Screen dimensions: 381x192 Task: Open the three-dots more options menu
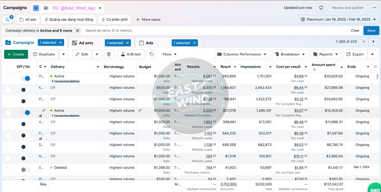point(374,8)
